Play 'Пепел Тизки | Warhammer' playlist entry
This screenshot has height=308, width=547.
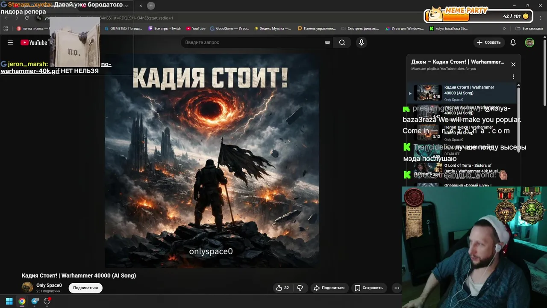pyautogui.click(x=462, y=133)
